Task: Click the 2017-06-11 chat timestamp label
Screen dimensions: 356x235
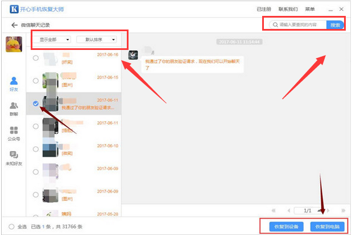Action: coord(239,42)
